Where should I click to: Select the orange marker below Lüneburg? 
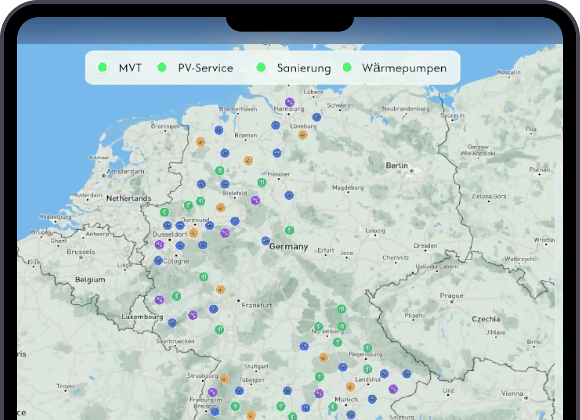[302, 135]
